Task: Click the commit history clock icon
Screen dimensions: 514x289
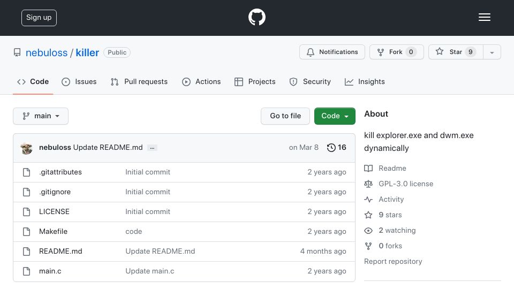Action: click(x=331, y=148)
